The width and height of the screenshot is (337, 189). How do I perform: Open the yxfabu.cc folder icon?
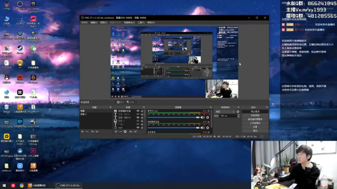tap(7, 167)
